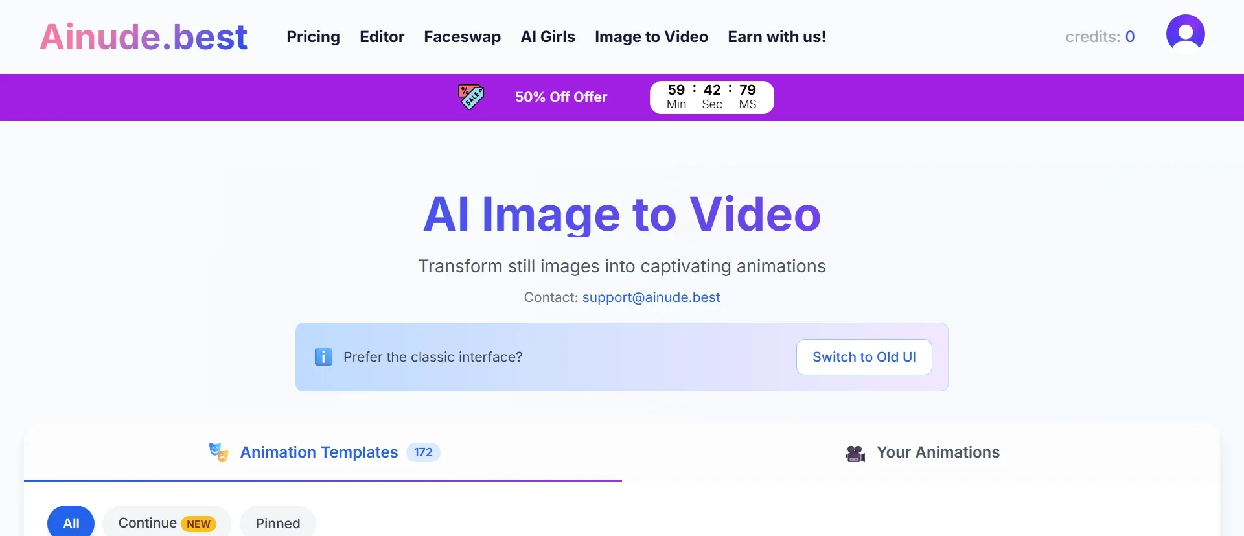
Task: Click the blue info icon
Action: click(323, 357)
